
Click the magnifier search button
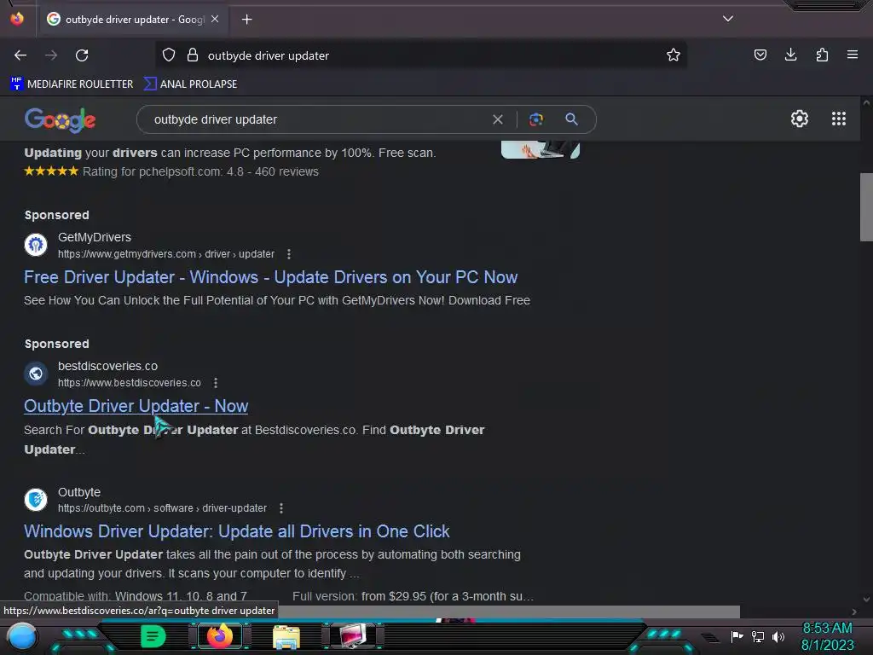tap(571, 119)
